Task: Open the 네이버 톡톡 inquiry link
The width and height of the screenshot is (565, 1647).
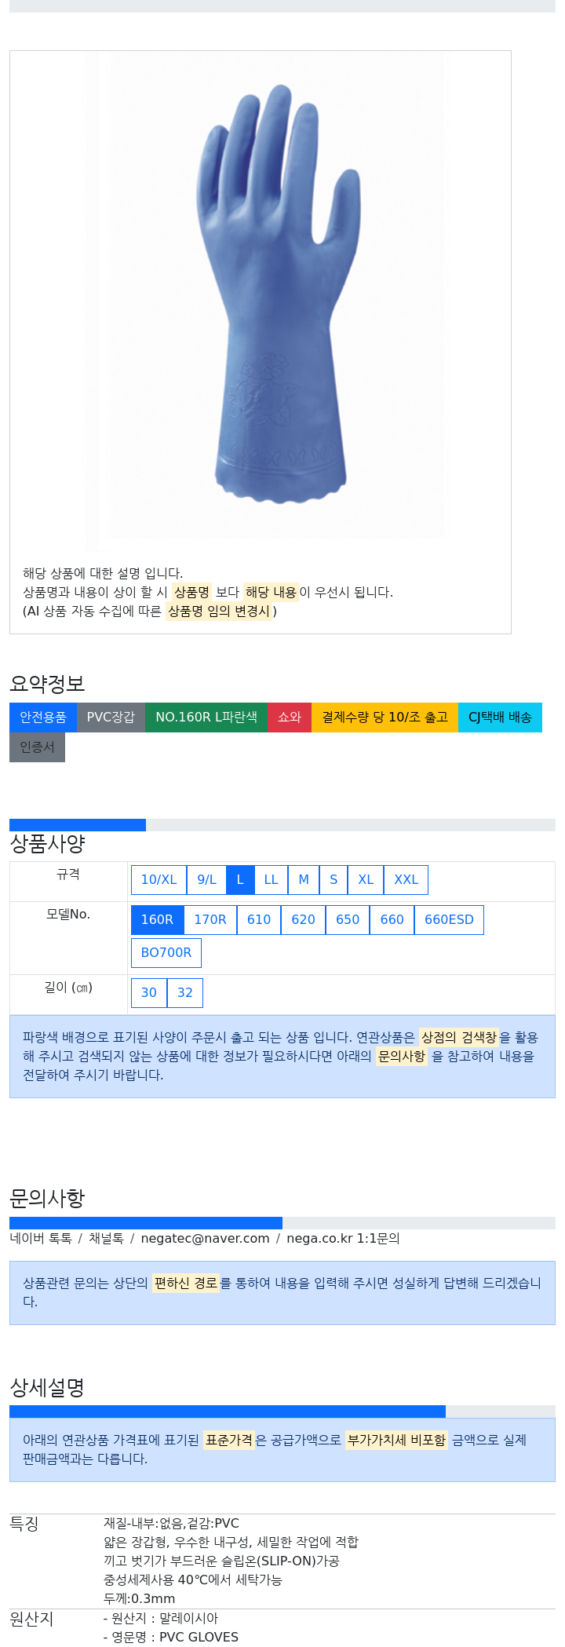Action: tap(41, 1238)
